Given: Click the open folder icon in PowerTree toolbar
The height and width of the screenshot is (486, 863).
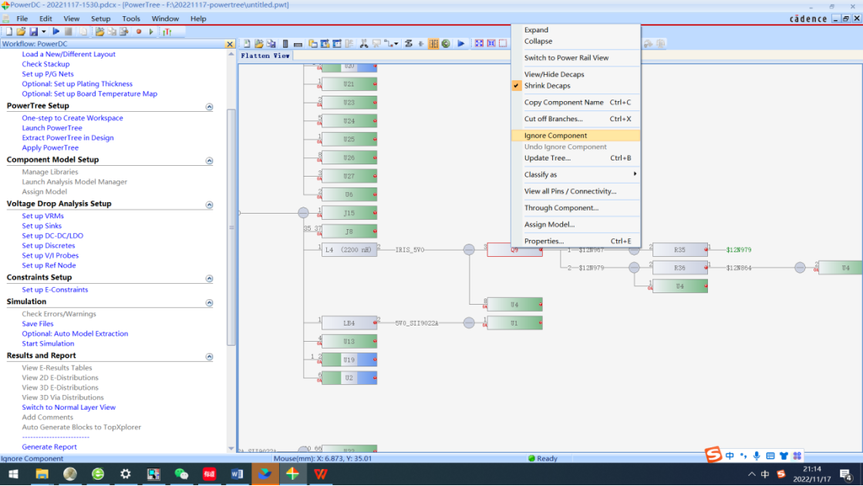Looking at the screenshot, I should 258,43.
